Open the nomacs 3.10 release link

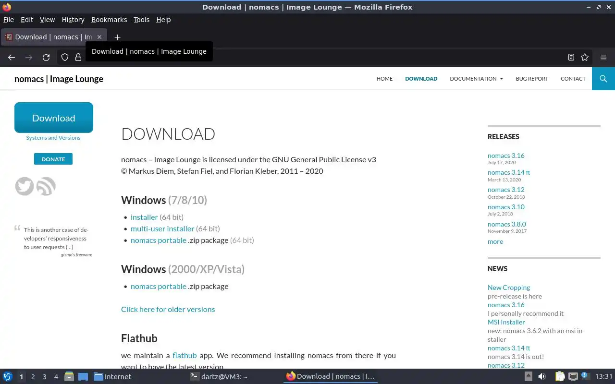[506, 207]
